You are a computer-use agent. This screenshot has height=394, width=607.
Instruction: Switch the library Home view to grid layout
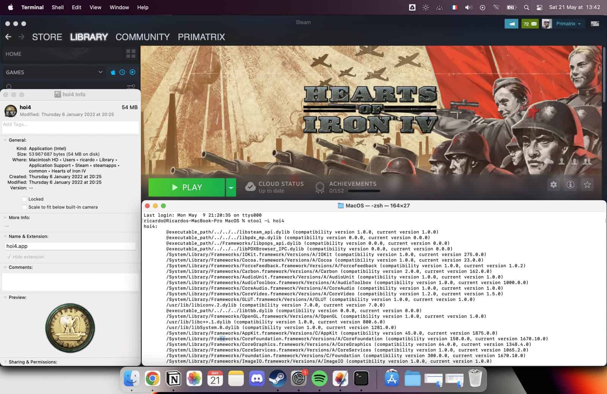tap(131, 54)
